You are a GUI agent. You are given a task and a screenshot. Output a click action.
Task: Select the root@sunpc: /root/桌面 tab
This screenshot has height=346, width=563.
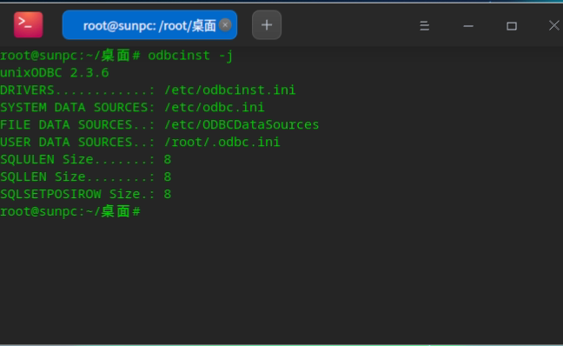tap(149, 25)
